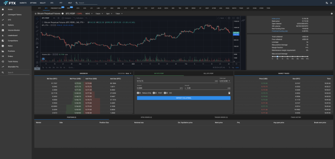Screen dimensions: 335x159
Task: Set max account leverage slider to 10x
Action: click(x=288, y=57)
